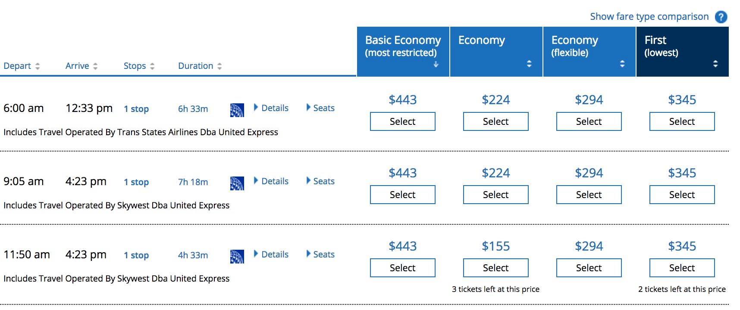740x310 pixels.
Task: Expand Details for the 6:00 am flight
Action: click(x=271, y=108)
